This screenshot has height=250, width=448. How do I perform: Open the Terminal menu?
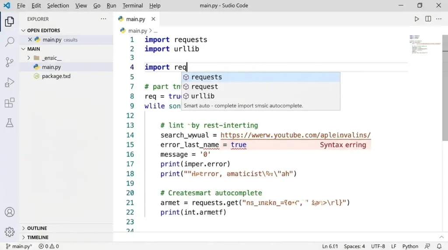(x=133, y=5)
